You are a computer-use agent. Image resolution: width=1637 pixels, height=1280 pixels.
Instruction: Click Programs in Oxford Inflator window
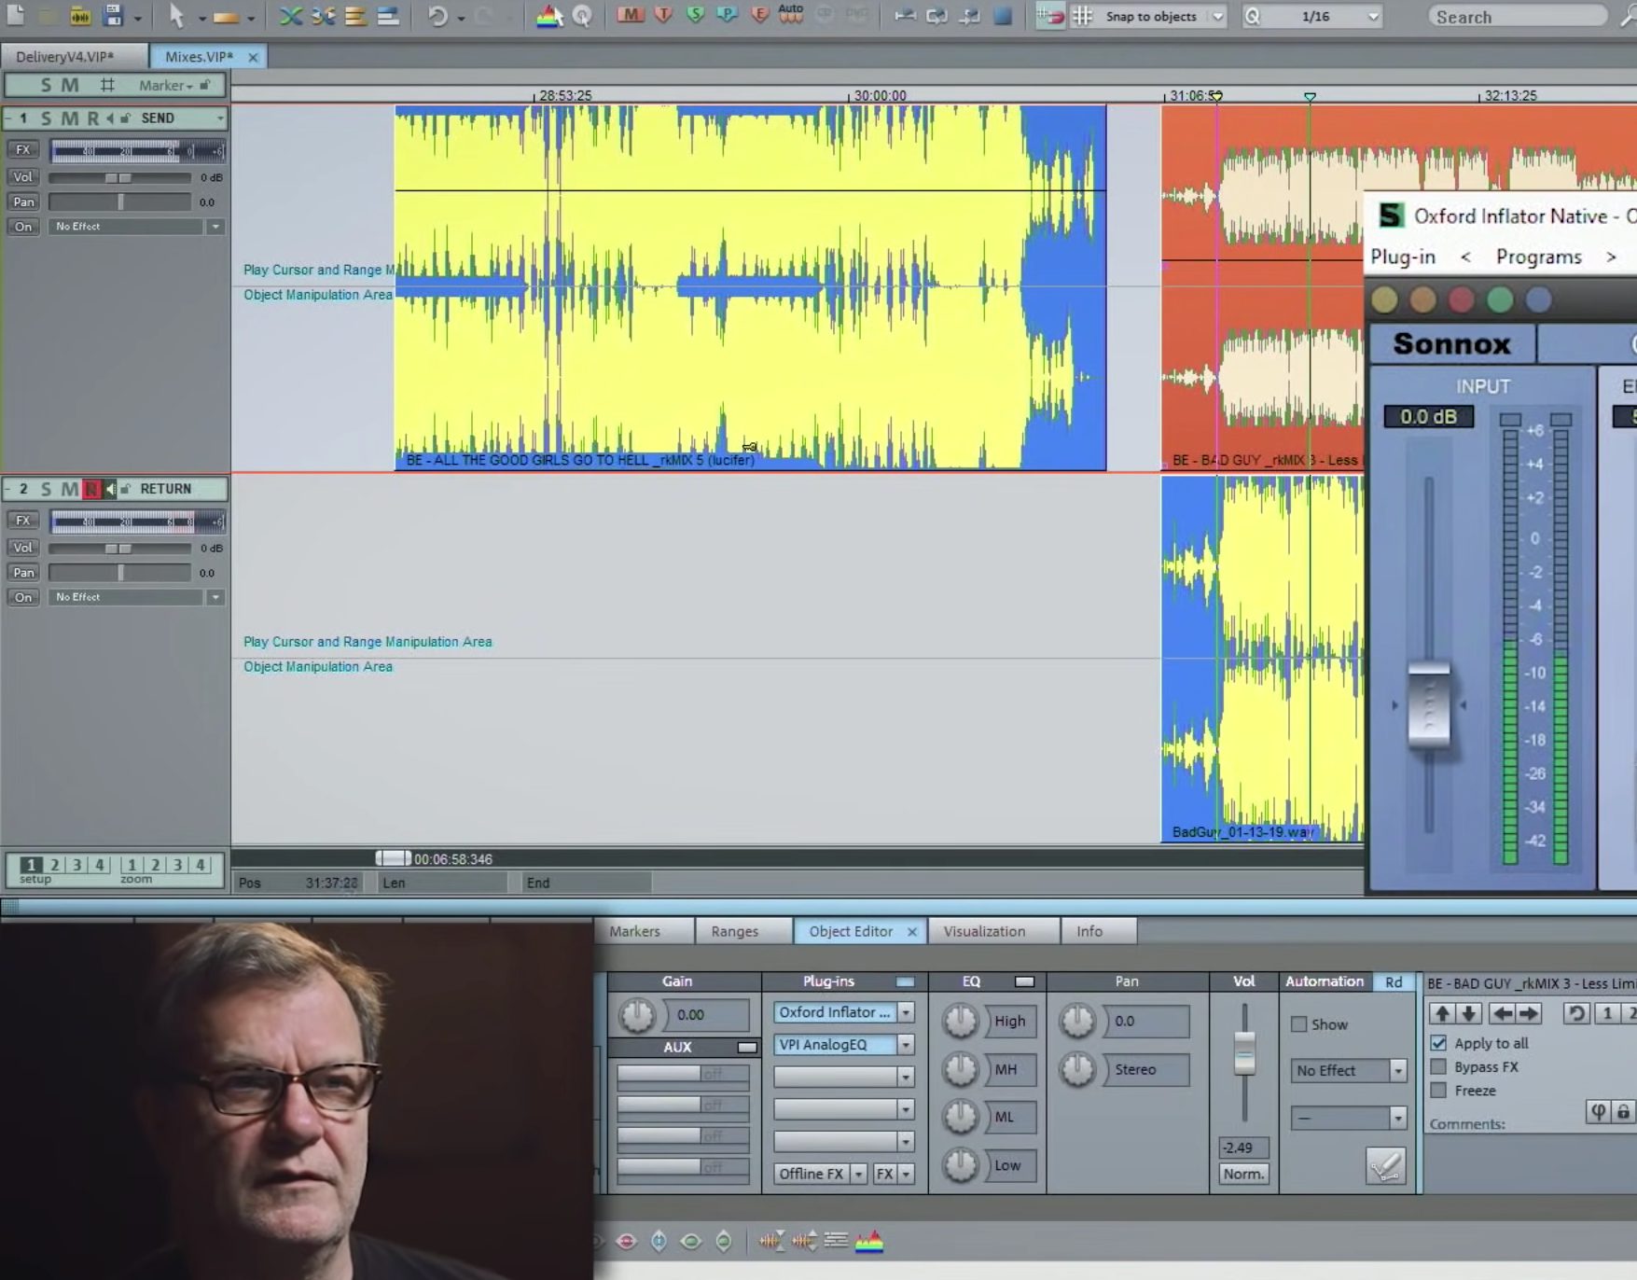coord(1539,257)
